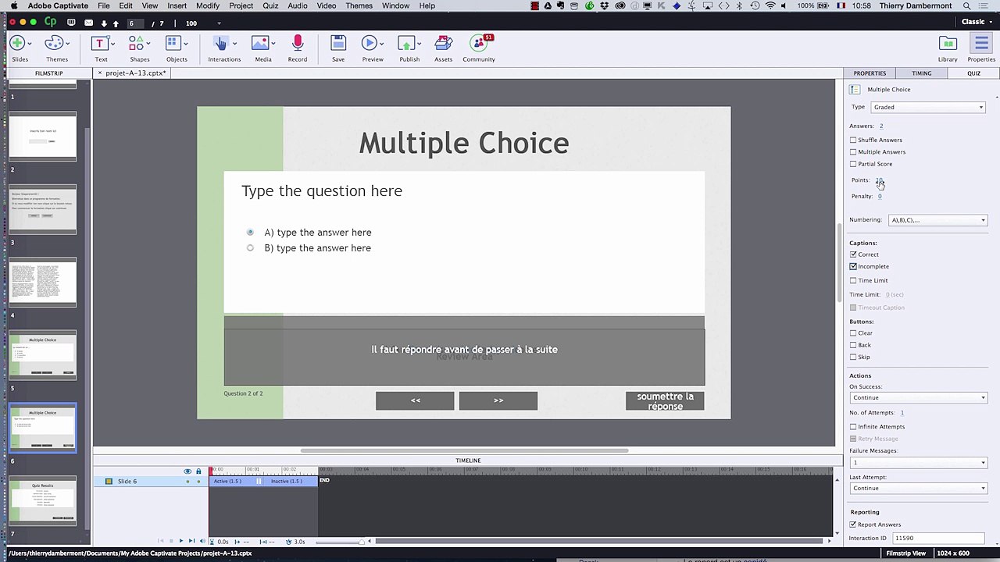Switch to the PROPERTIES tab
The height and width of the screenshot is (562, 1000).
tap(870, 73)
